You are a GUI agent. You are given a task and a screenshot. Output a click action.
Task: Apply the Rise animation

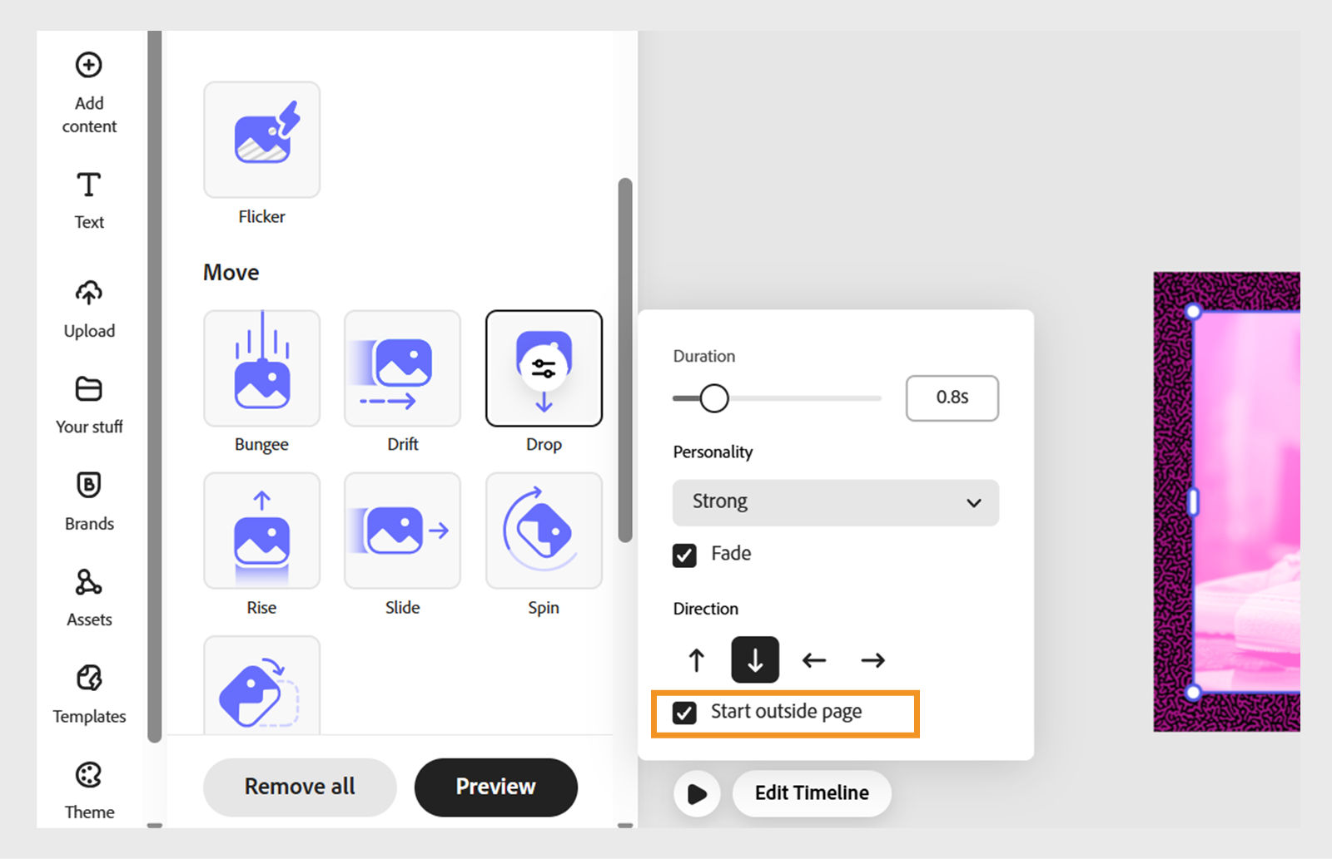click(261, 531)
